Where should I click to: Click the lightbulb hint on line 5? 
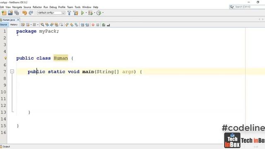(5, 58)
